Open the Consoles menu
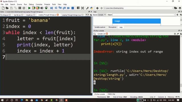The height and width of the screenshot is (102, 182). click(x=39, y=4)
